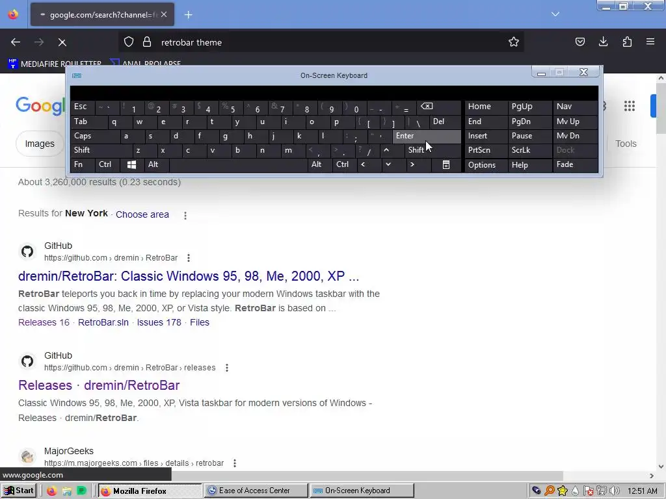Open Releases · dremin/RetroBar result
This screenshot has height=499, width=666.
click(x=99, y=385)
